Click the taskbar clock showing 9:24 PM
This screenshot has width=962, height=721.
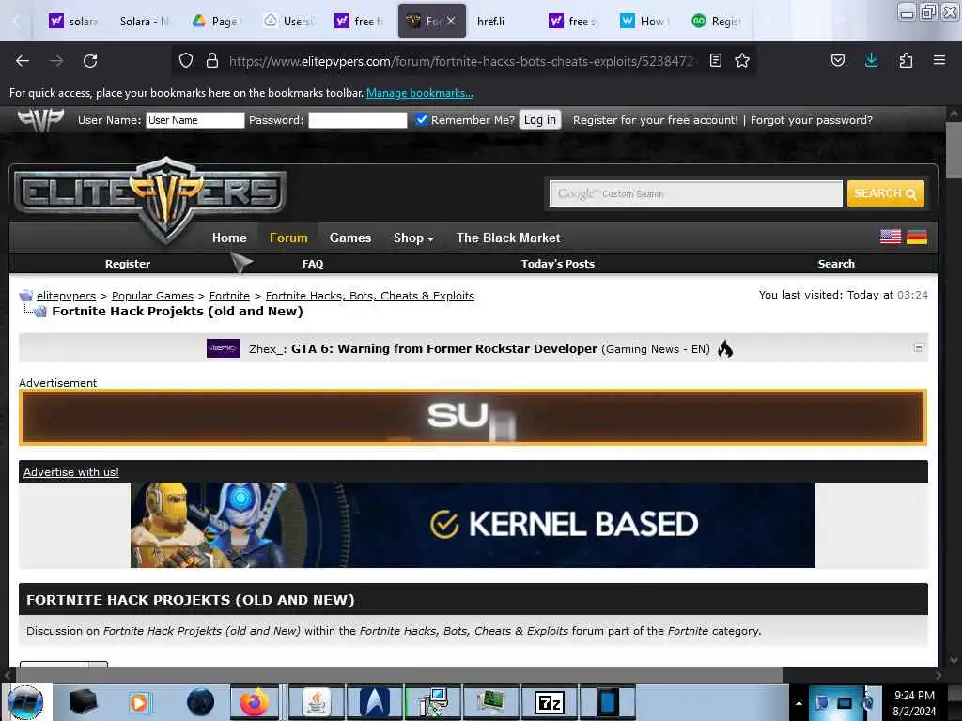(914, 702)
